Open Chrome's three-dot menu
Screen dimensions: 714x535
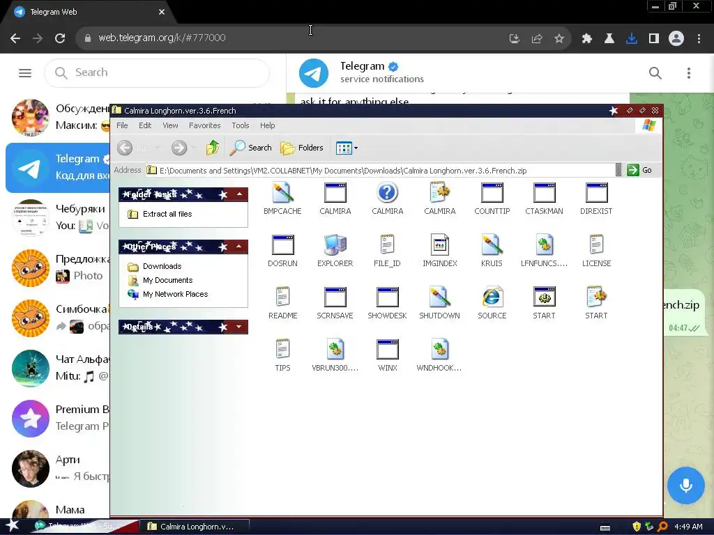[x=699, y=38]
